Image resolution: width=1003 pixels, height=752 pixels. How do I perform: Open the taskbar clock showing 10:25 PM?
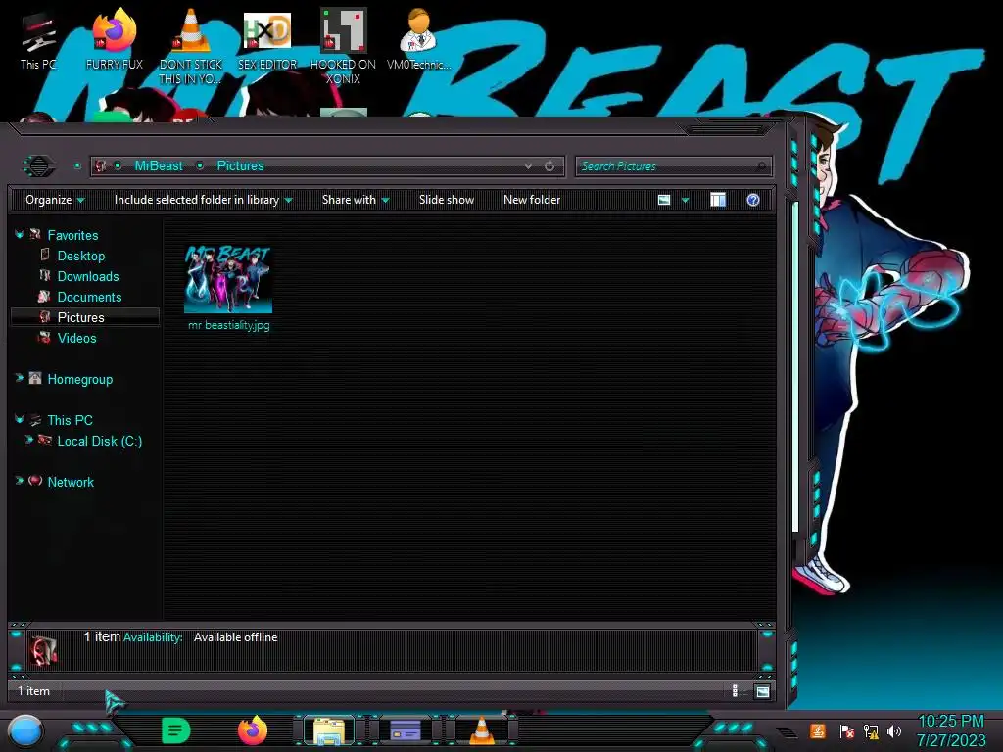point(951,730)
